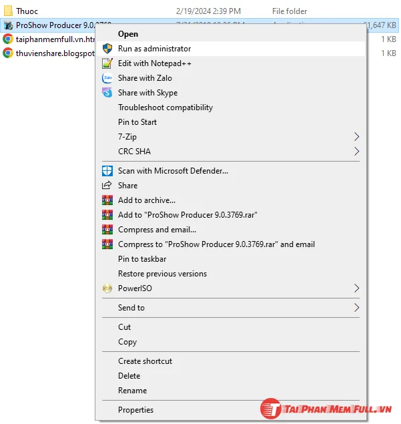Select Run as administrator
The width and height of the screenshot is (401, 424).
pos(230,49)
